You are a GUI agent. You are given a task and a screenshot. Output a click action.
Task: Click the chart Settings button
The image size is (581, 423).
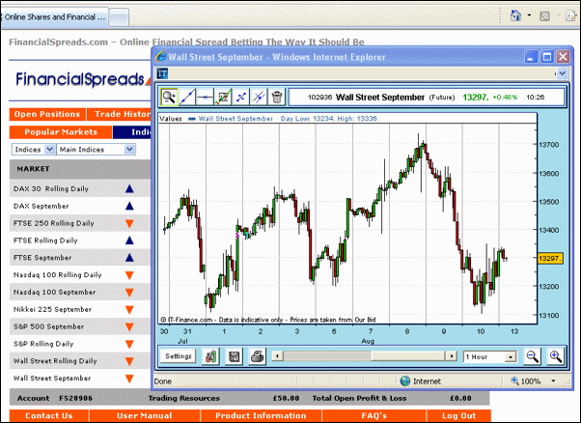click(178, 356)
